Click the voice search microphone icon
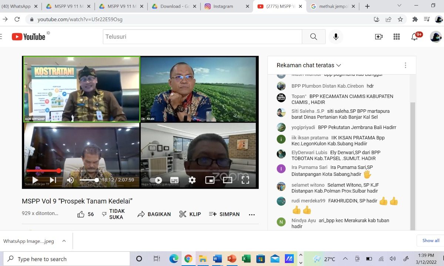The height and width of the screenshot is (266, 444). pyautogui.click(x=336, y=37)
